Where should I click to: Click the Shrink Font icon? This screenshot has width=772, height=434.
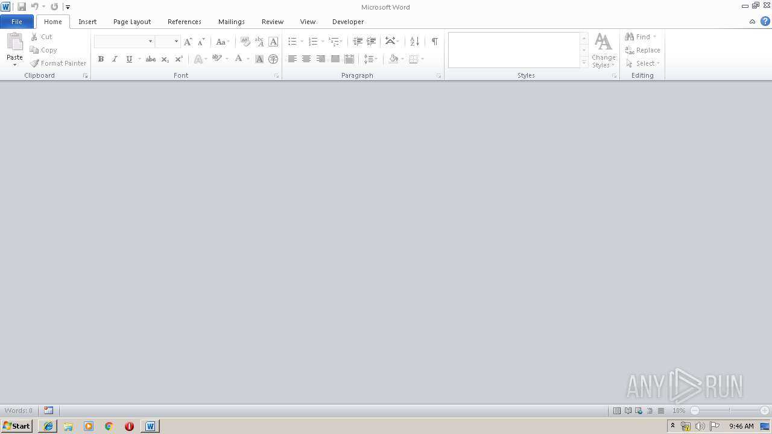point(201,42)
